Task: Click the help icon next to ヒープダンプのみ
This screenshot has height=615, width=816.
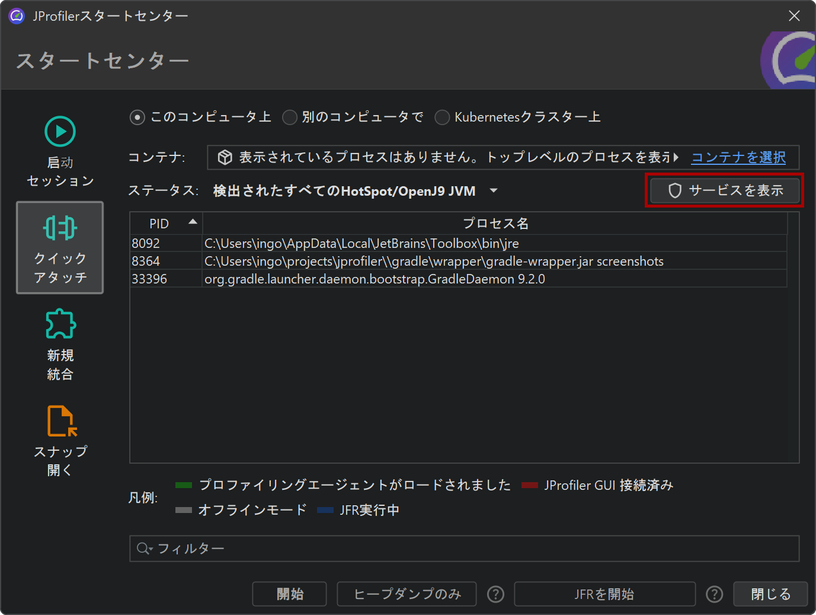Action: pyautogui.click(x=495, y=594)
